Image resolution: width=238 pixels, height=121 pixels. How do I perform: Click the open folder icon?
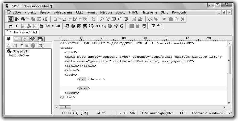tap(65, 19)
